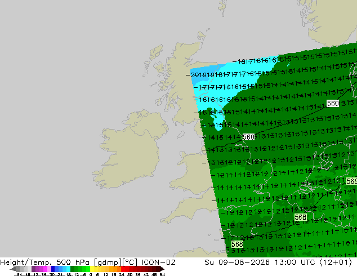Click the 568 contour label over the Low Countries
The width and height of the screenshot is (357, 276).
300,217
